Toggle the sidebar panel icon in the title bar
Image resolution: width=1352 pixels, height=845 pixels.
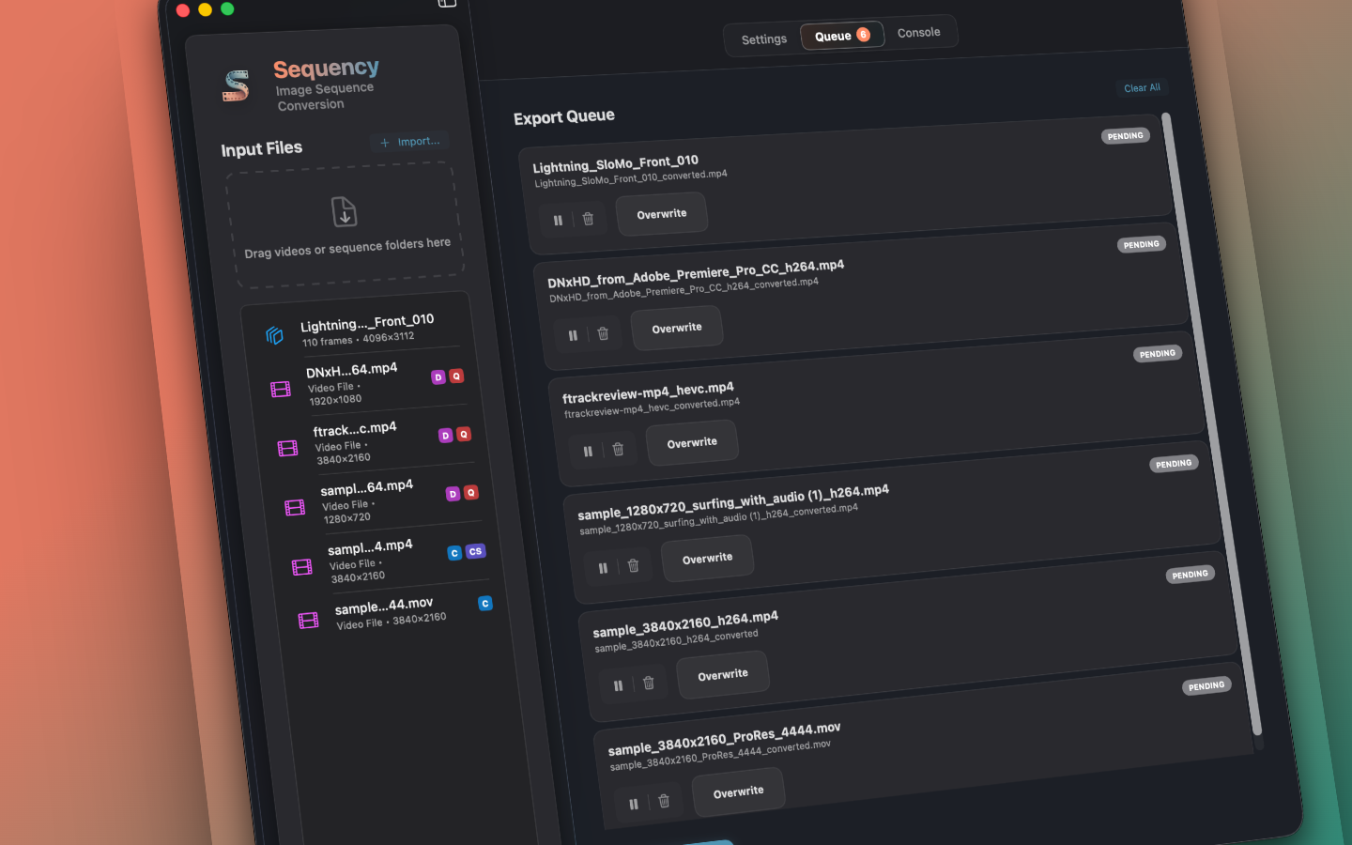pos(447,3)
